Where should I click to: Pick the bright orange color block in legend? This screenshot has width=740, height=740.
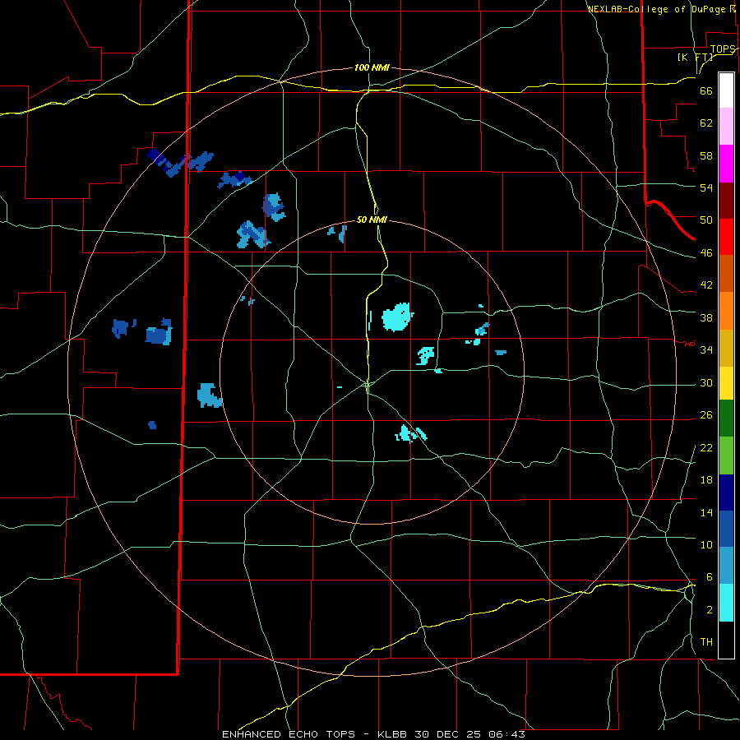click(726, 311)
